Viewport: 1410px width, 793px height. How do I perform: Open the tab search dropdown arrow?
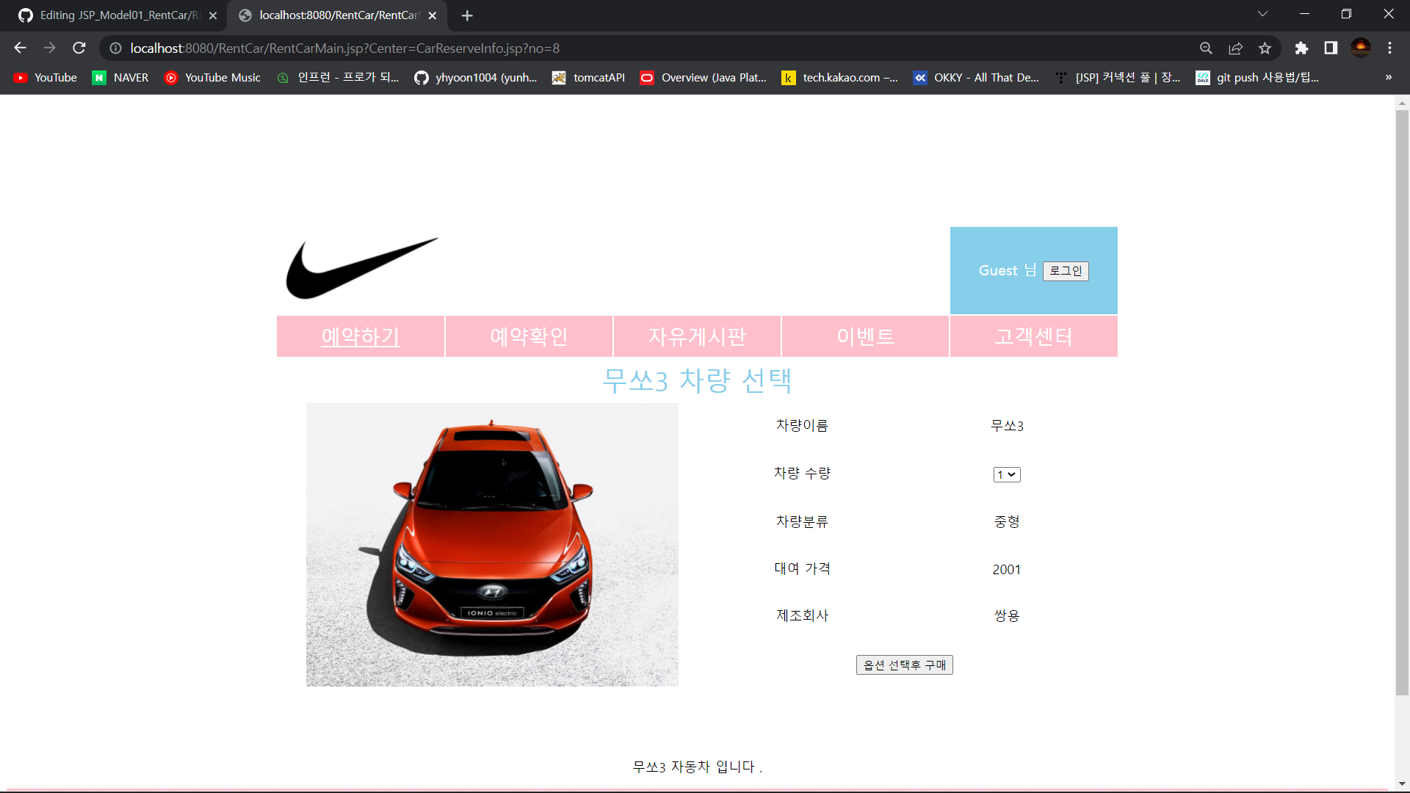pos(1262,13)
